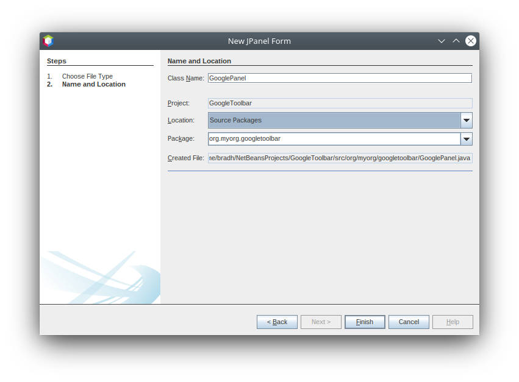Click the Package text field org.myorg.googletoolbar
The height and width of the screenshot is (382, 519).
[x=334, y=139]
